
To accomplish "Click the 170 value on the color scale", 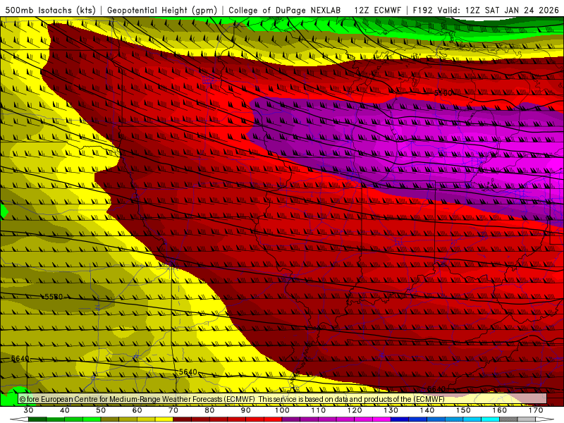I will pos(536,410).
